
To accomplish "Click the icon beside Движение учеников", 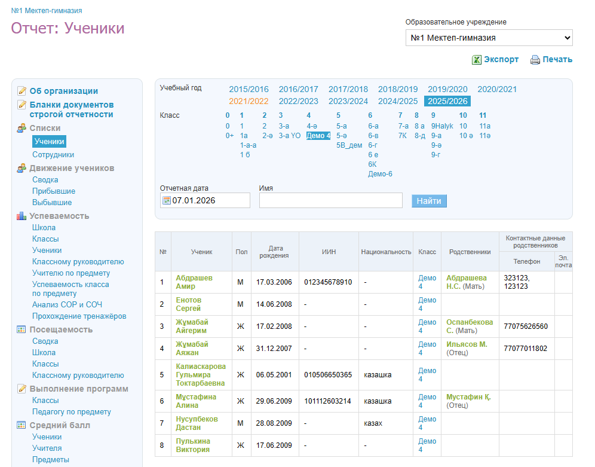I will tap(22, 168).
